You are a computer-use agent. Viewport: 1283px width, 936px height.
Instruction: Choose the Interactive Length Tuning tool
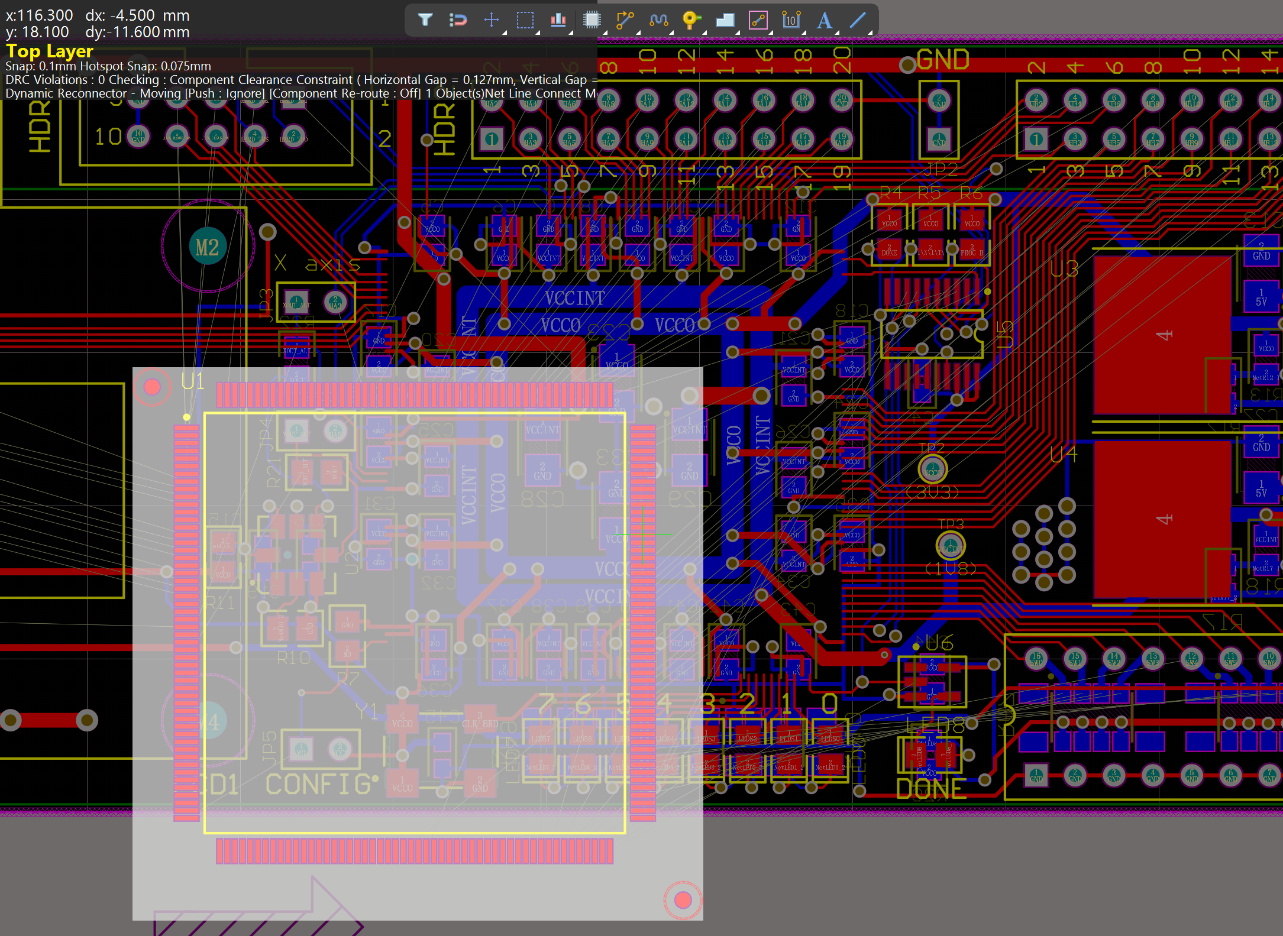pyautogui.click(x=658, y=20)
